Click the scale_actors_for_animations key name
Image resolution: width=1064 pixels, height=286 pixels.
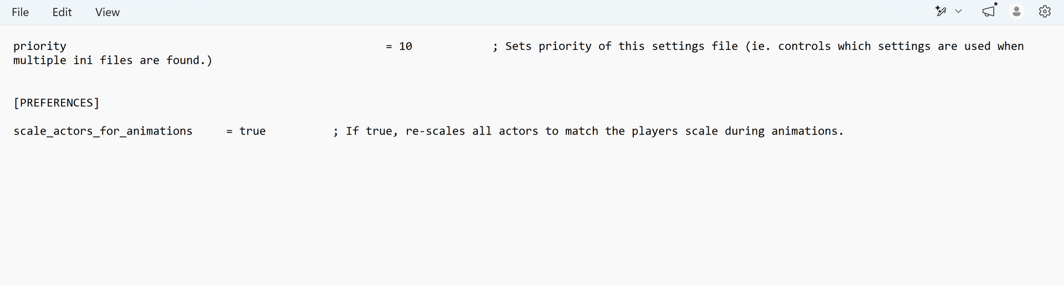[103, 131]
